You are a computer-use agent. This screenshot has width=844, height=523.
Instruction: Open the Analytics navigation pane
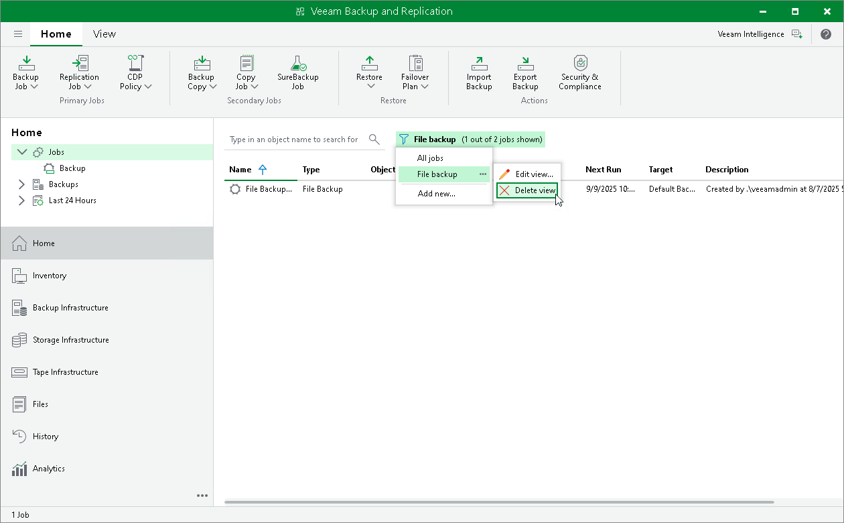click(x=107, y=469)
